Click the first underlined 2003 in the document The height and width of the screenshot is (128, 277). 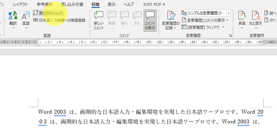[60, 112]
